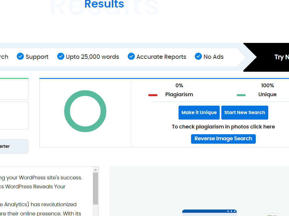
Task: Click the Support text
Action: (37, 57)
